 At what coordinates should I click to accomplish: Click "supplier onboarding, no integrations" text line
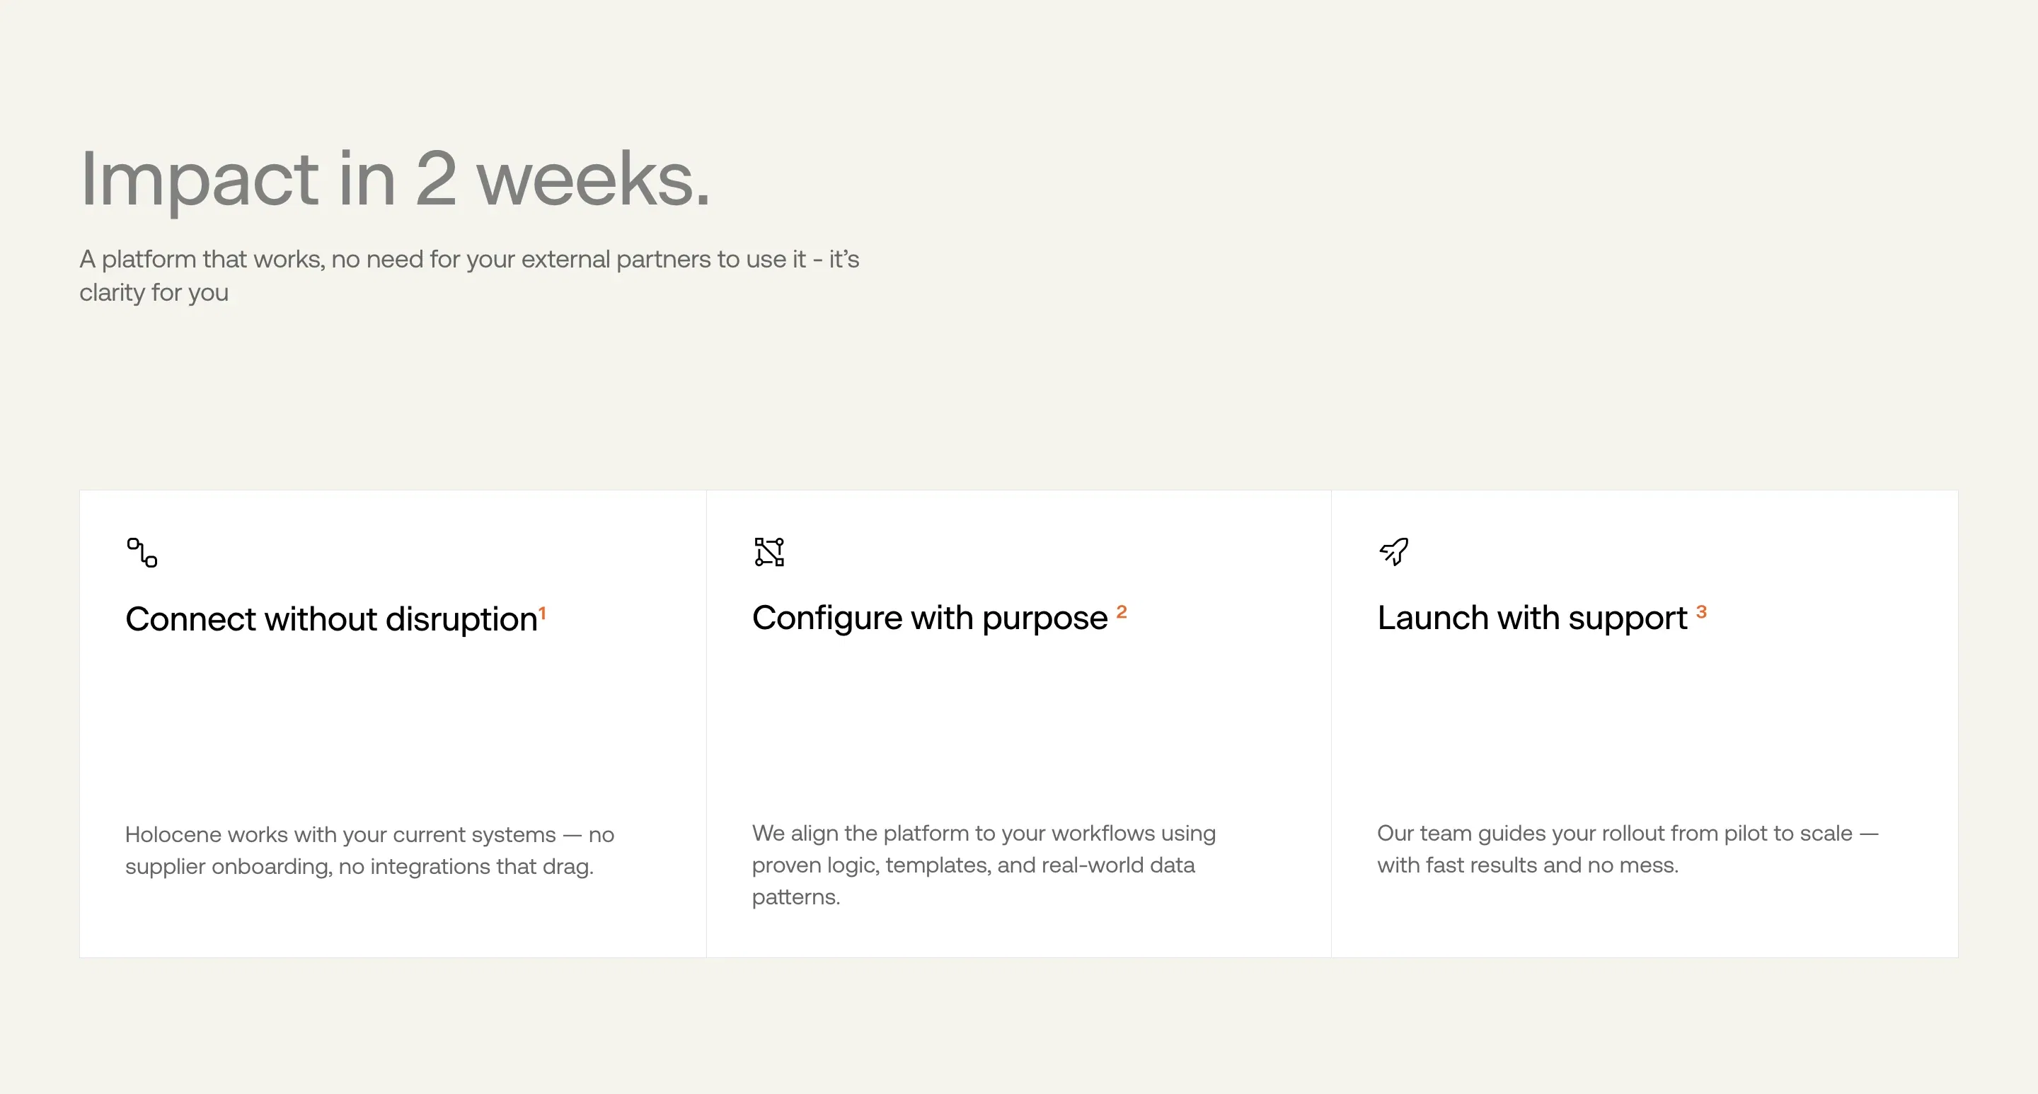pos(359,867)
